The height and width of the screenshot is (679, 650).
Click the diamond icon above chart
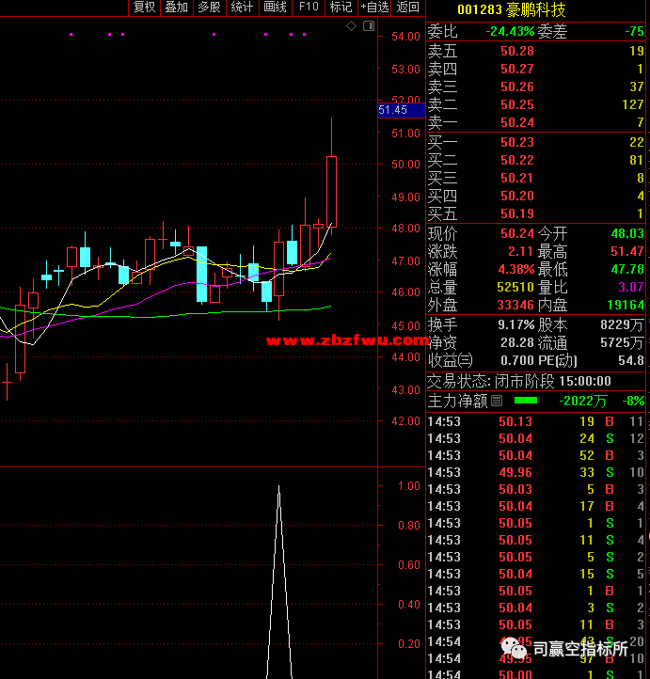(351, 26)
